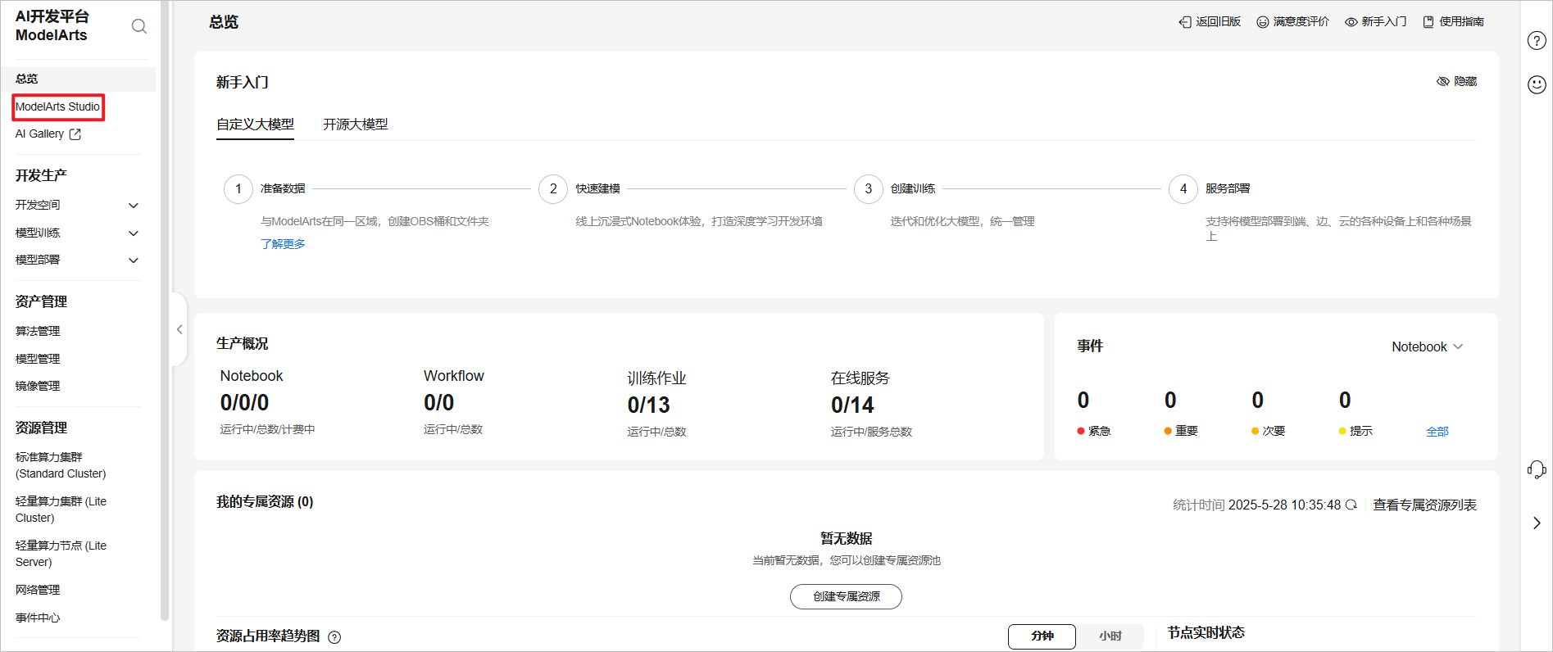Click the sidebar vertical scrollbar
Viewport: 1553px width, 652px height.
click(x=165, y=311)
